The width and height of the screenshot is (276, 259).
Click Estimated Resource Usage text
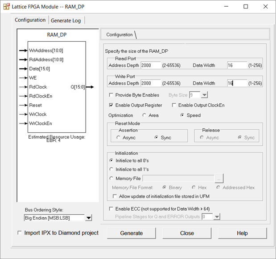tap(57, 137)
